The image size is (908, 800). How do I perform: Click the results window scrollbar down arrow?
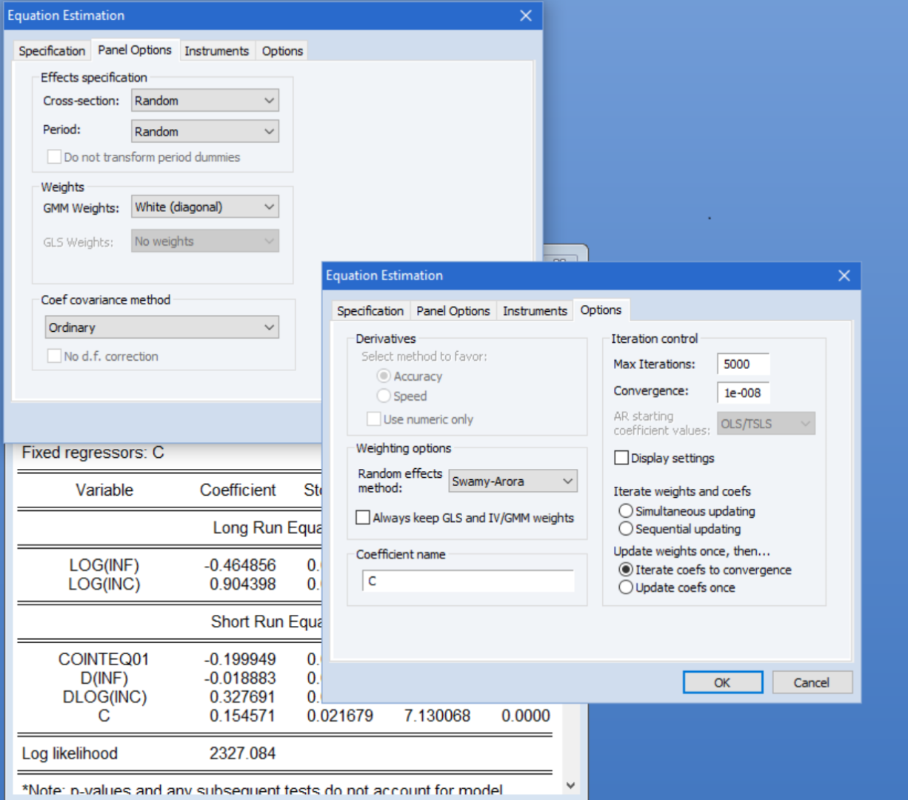[570, 785]
